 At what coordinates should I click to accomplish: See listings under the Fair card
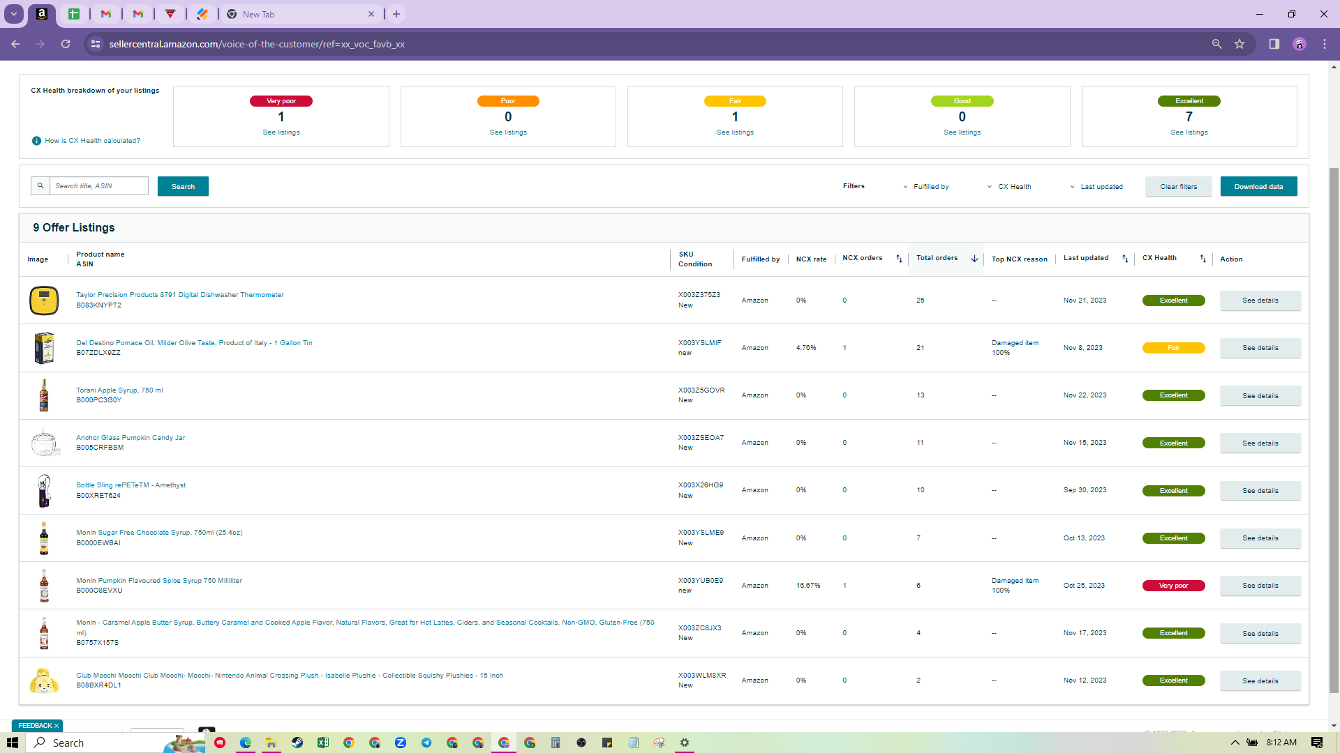(x=735, y=132)
